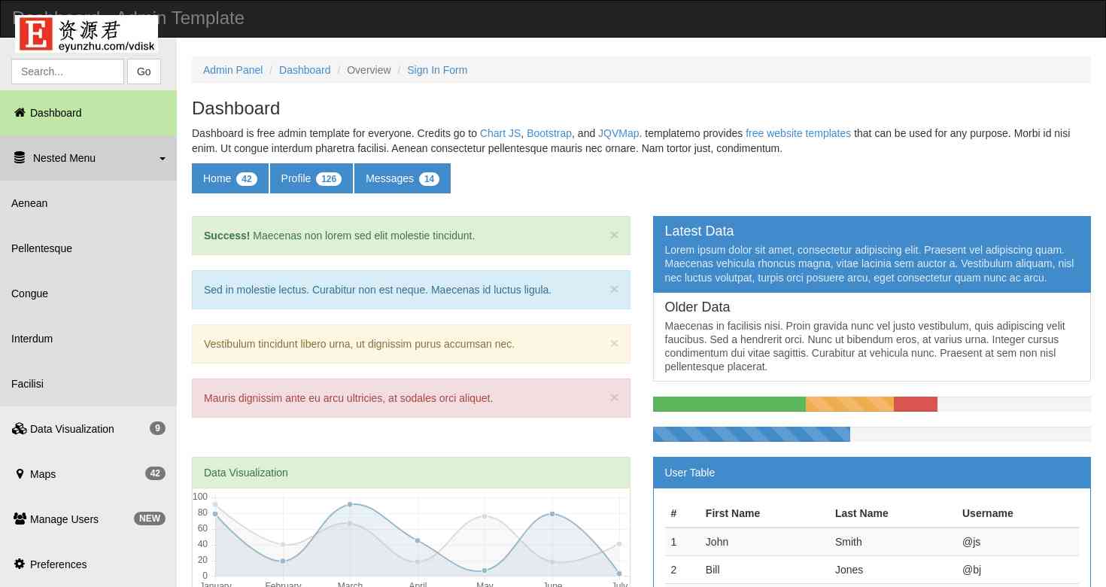Click the gear icon beside Preferences
This screenshot has width=1106, height=587.
20,564
